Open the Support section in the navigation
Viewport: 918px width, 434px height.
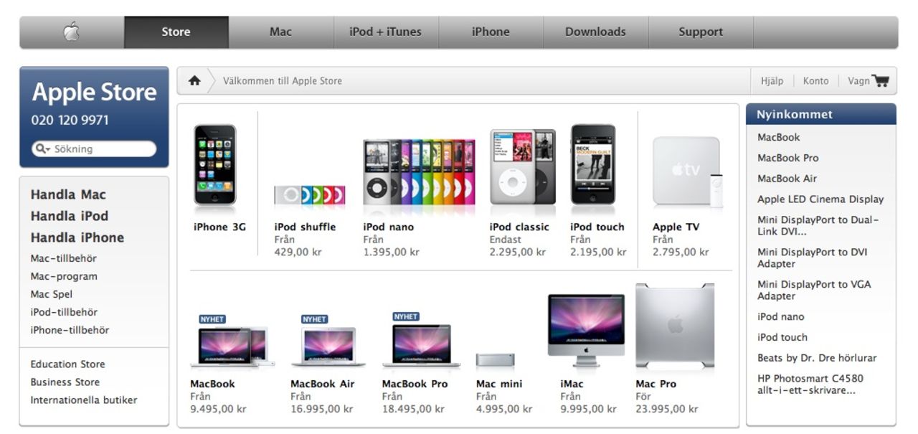(x=700, y=32)
